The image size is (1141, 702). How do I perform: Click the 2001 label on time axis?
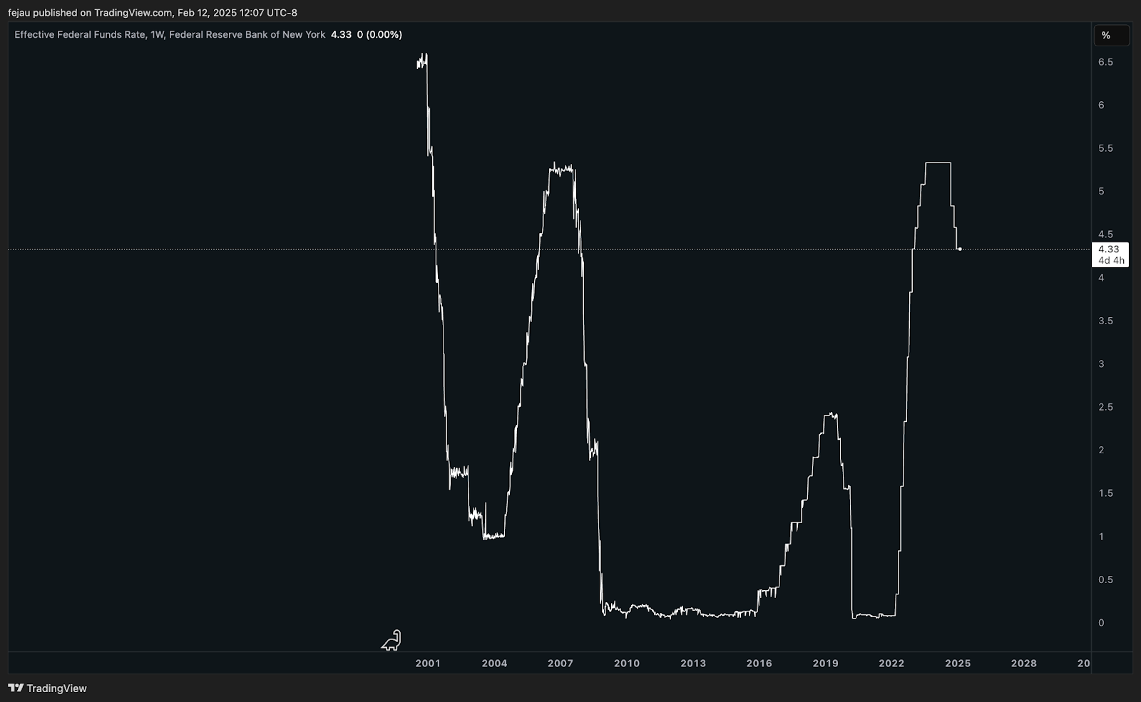tap(428, 663)
